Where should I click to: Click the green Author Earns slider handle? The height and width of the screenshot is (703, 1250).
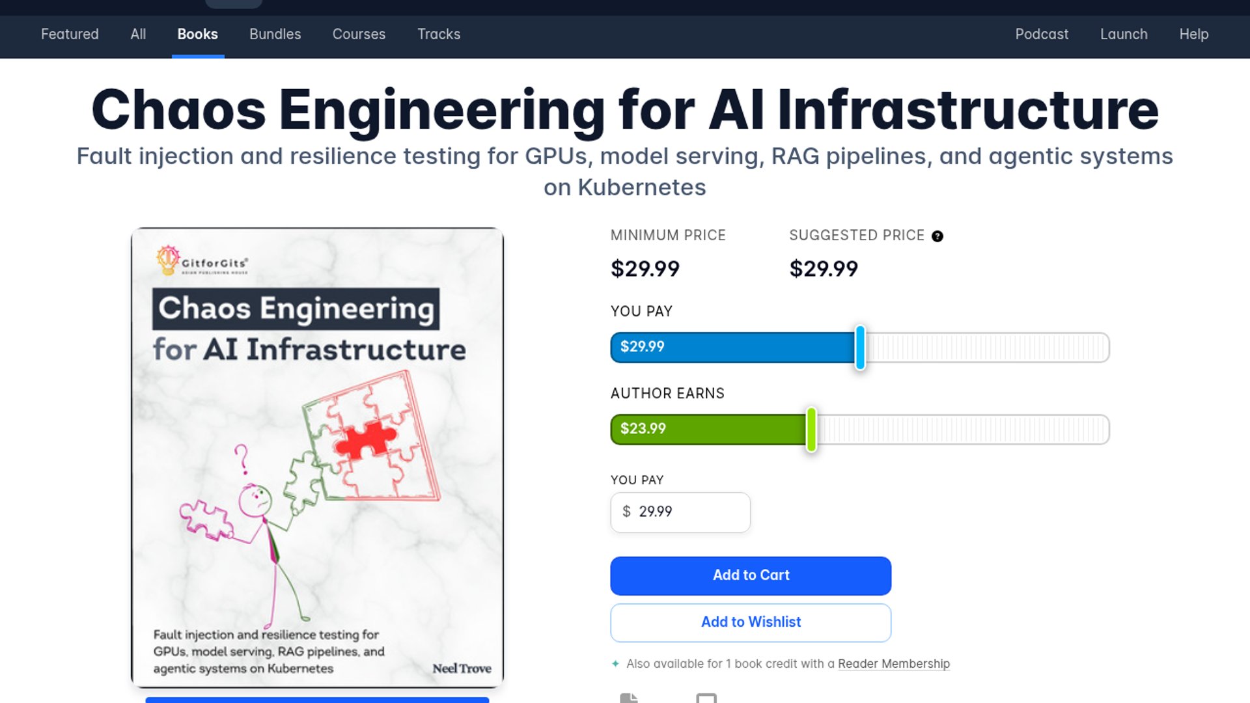(x=811, y=430)
